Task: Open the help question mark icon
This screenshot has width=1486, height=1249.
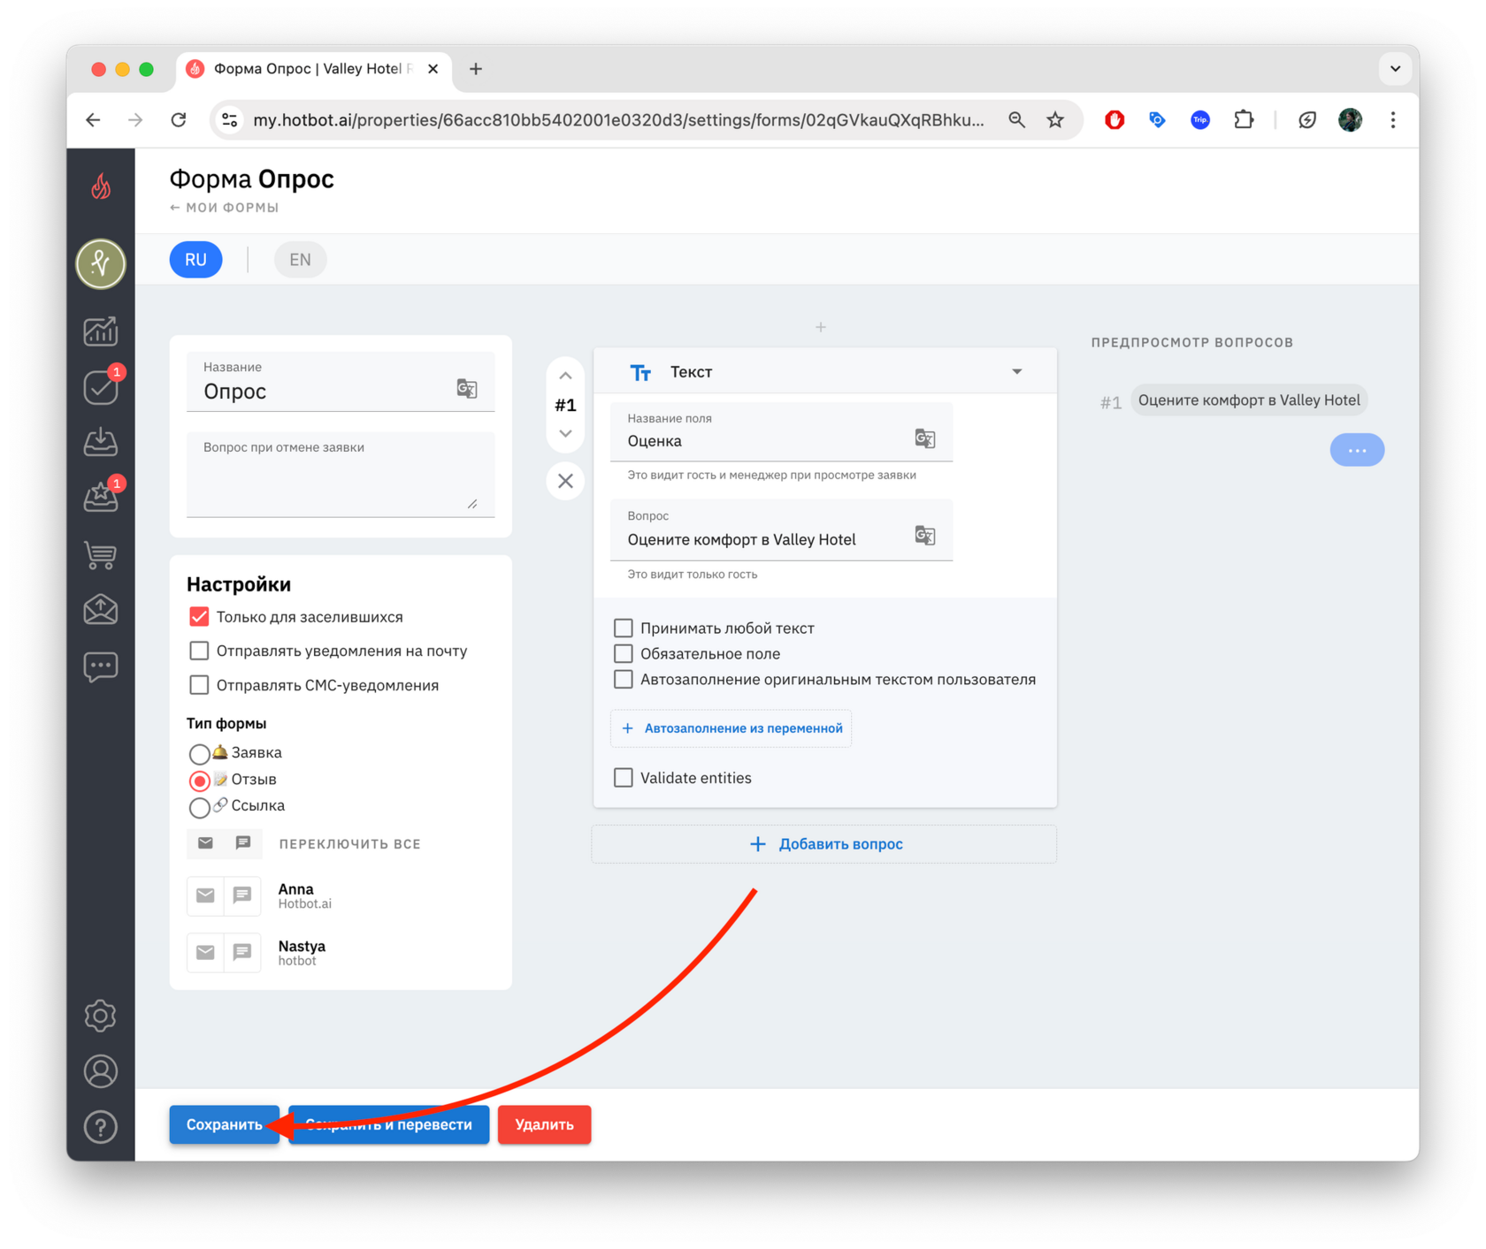Action: 101,1127
